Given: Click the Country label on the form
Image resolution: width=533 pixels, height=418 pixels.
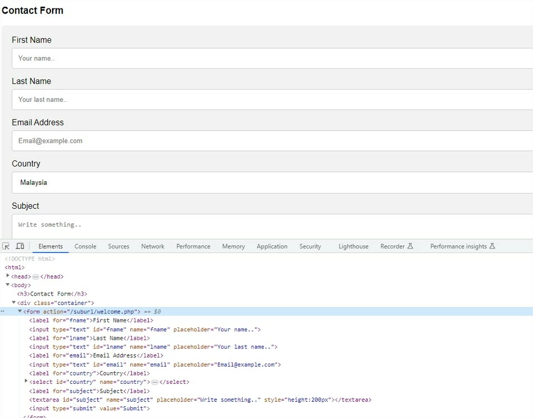Looking at the screenshot, I should (26, 163).
